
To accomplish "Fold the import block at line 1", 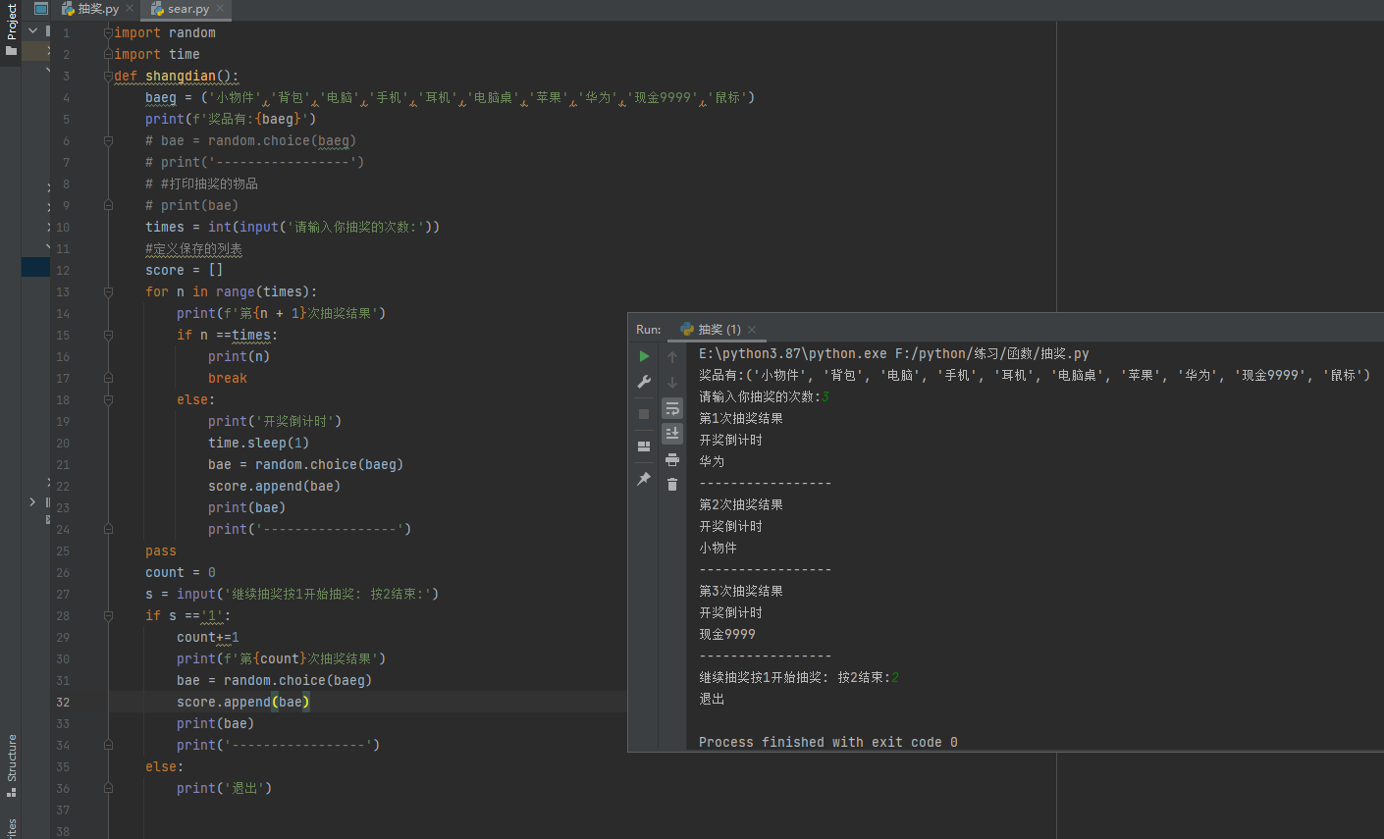I will point(108,32).
